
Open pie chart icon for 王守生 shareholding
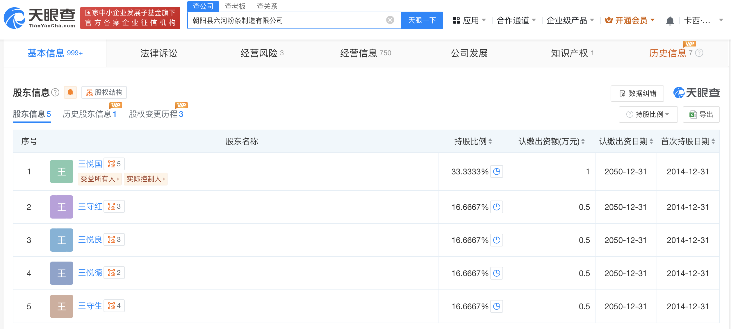point(497,306)
